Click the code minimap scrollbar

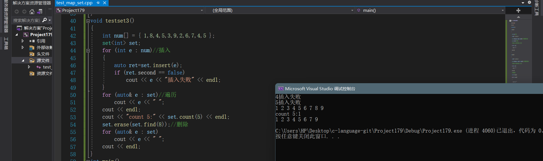coord(518,51)
